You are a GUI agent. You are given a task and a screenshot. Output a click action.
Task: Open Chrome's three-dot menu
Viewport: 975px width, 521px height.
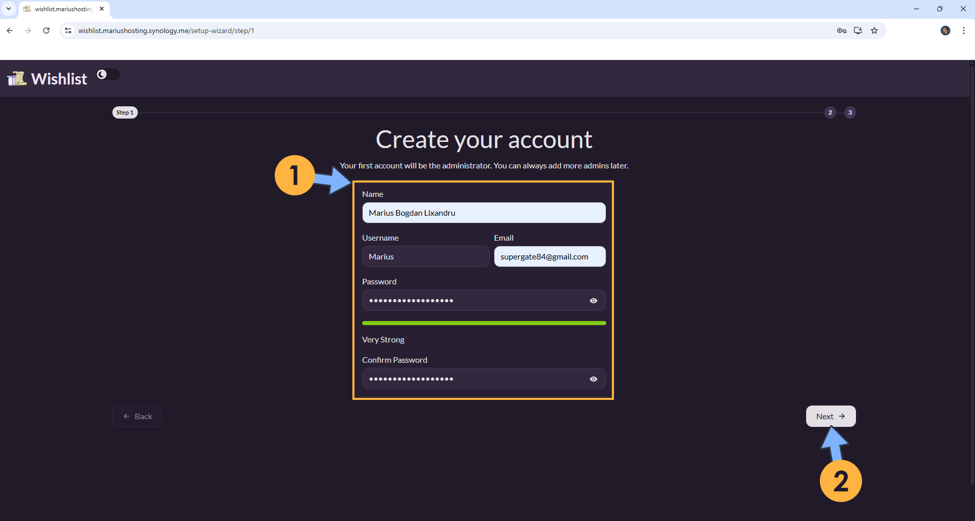click(x=963, y=31)
